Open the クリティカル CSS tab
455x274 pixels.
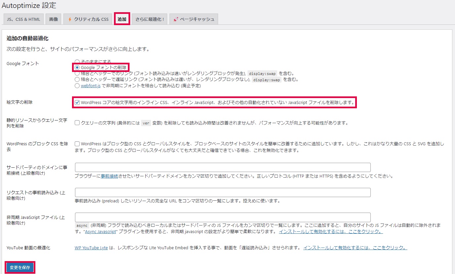point(88,19)
